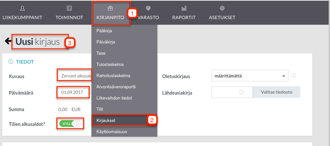
Task: Open the Liikekumppanit navigation item
Action: (x=22, y=13)
